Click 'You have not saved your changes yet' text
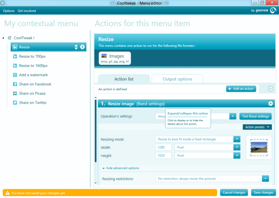The height and width of the screenshot is (198, 279). point(38,193)
